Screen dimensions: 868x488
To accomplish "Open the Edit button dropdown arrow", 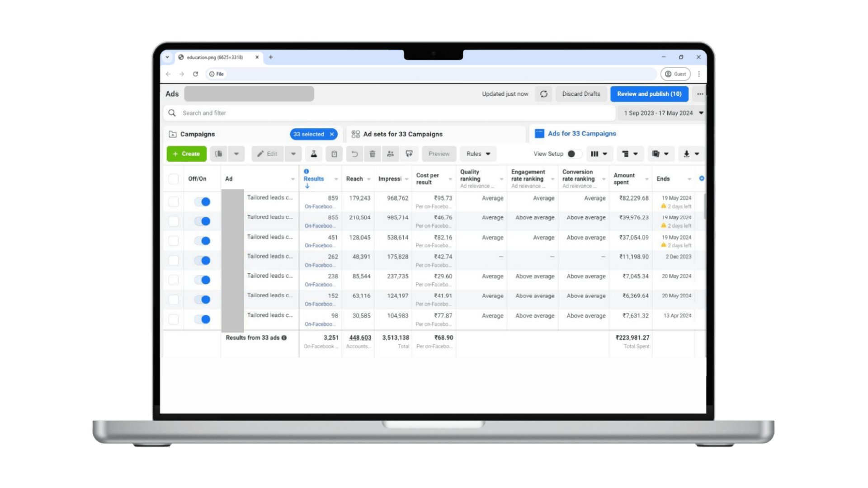I will point(293,154).
